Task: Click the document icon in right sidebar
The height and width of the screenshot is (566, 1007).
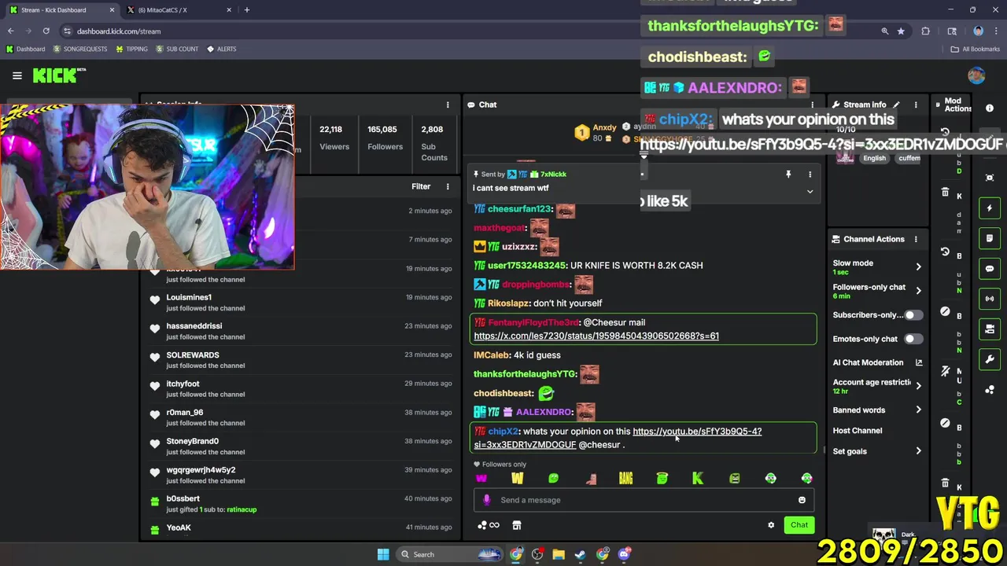Action: (x=990, y=238)
